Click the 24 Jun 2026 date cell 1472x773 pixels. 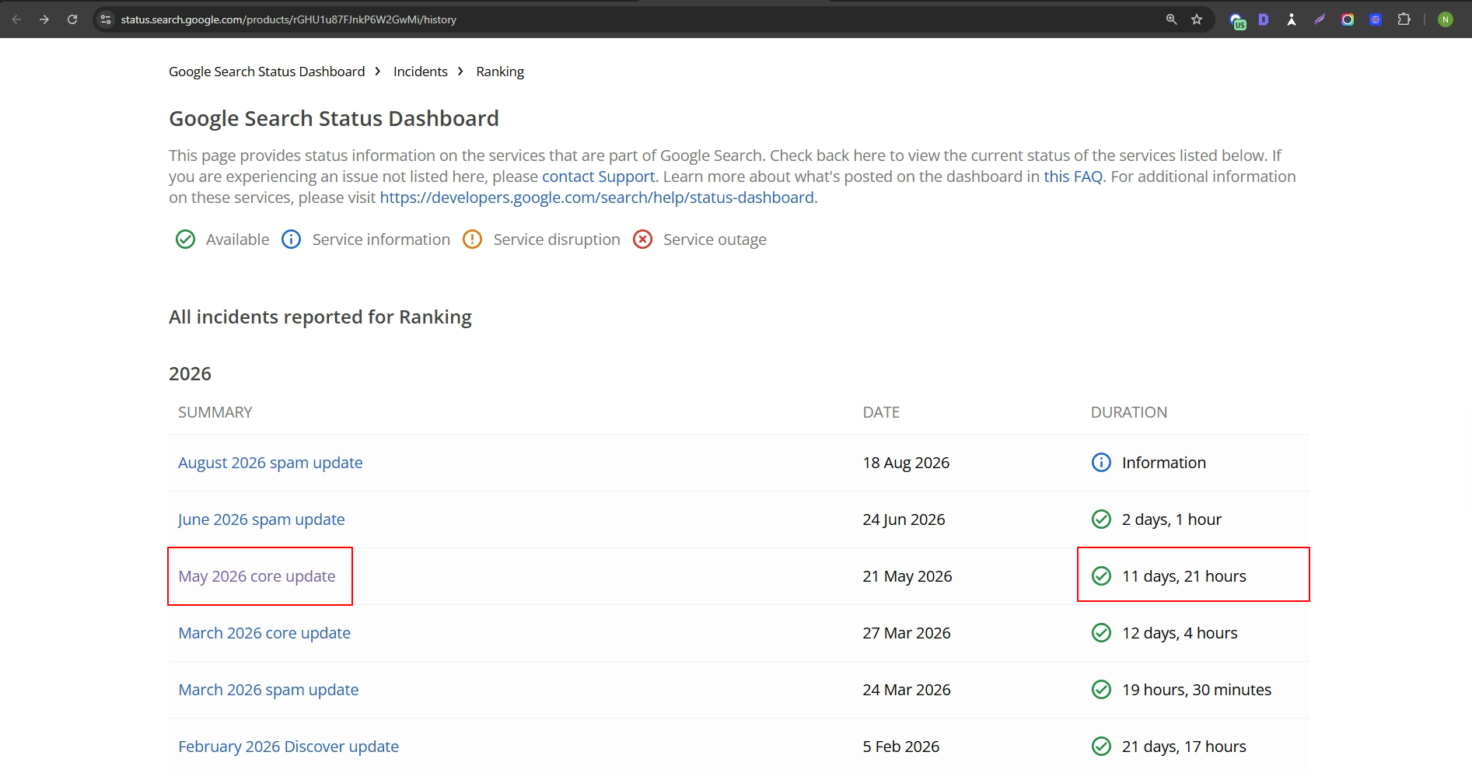(x=904, y=519)
